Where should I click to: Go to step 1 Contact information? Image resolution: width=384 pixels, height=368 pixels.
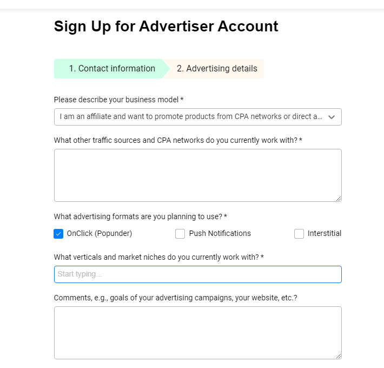111,69
